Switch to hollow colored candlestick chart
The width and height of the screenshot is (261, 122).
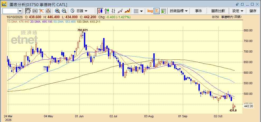[107, 11]
